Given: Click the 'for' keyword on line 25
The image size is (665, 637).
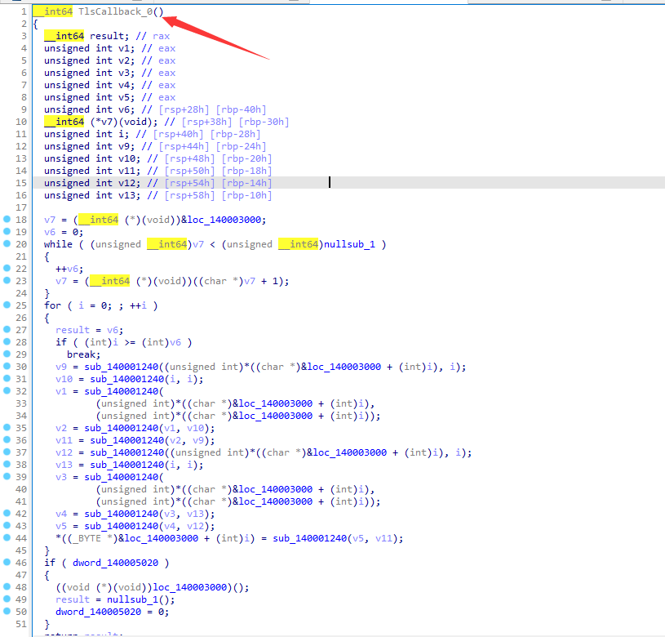Looking at the screenshot, I should (x=52, y=305).
